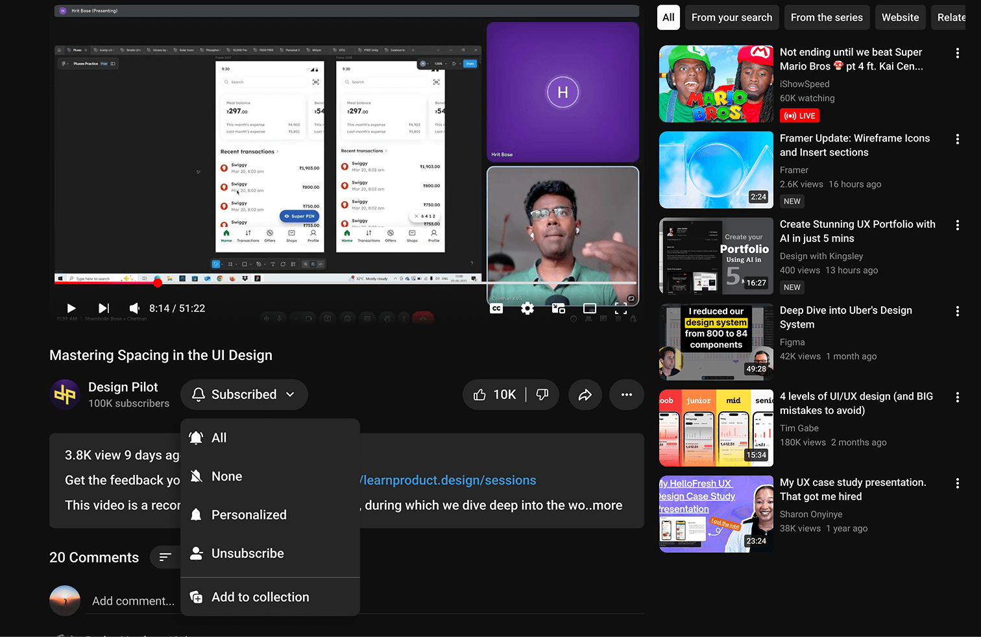Mute the video volume
The height and width of the screenshot is (637, 981).
134,308
